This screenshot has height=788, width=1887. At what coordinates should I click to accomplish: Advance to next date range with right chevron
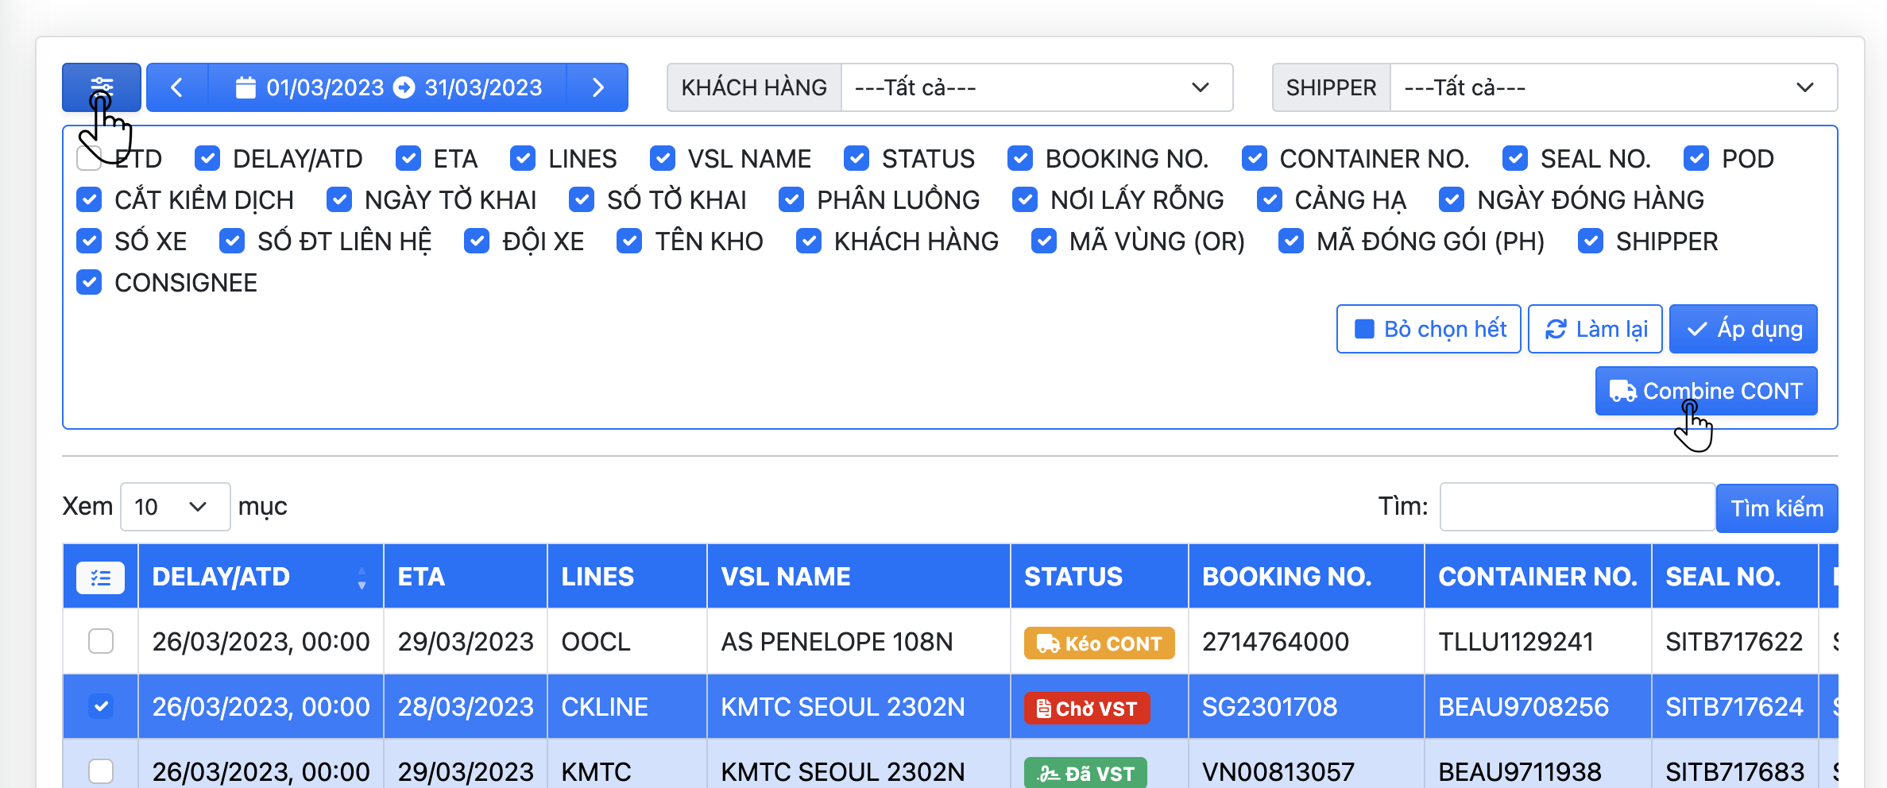pyautogui.click(x=597, y=87)
